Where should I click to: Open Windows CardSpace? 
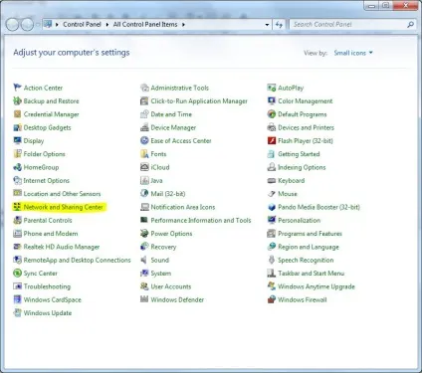[53, 299]
